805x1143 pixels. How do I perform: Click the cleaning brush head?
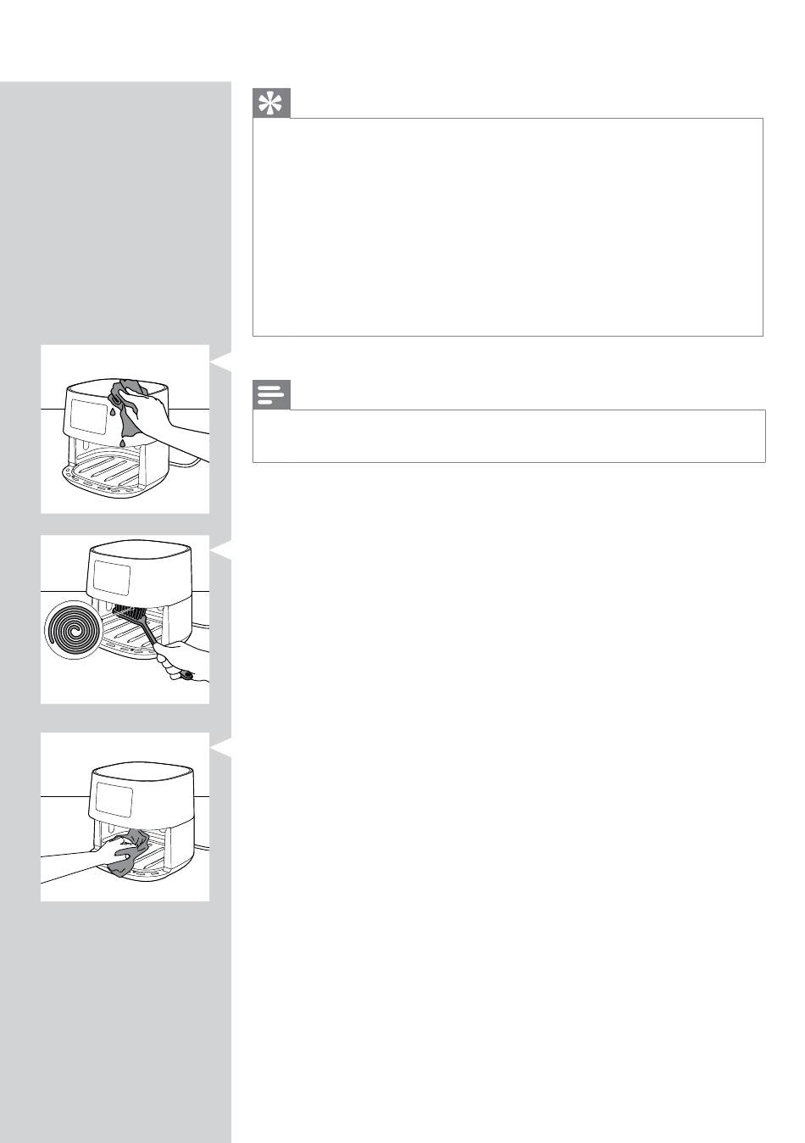127,614
